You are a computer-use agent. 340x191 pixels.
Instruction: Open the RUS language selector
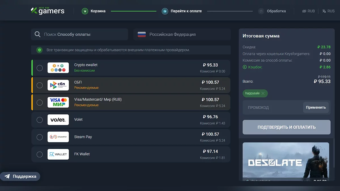tap(328, 11)
